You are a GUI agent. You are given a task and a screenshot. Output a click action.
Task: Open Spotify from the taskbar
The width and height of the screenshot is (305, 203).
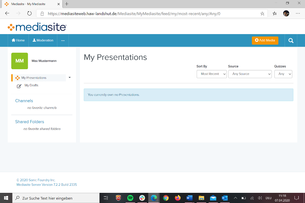coord(130,198)
